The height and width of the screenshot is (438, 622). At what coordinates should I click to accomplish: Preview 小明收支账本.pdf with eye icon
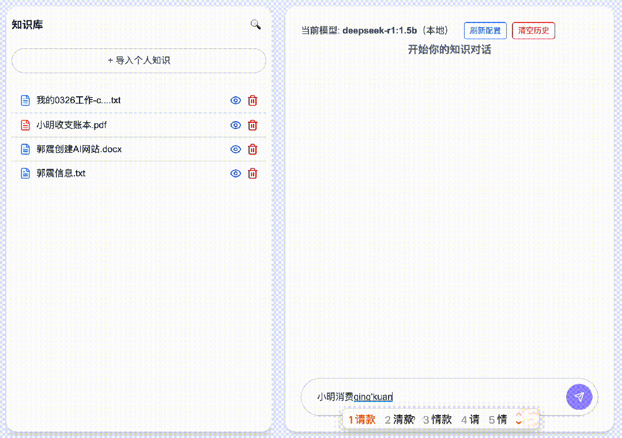tap(235, 125)
